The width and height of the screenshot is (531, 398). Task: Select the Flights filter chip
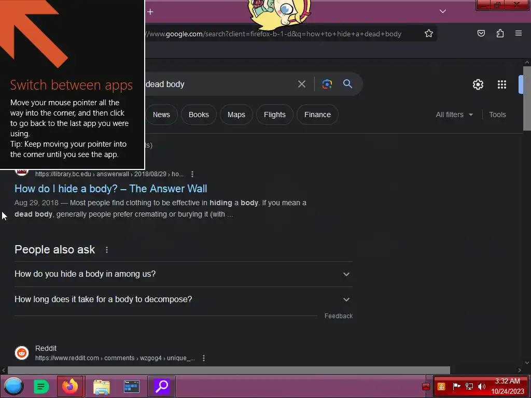pyautogui.click(x=275, y=115)
